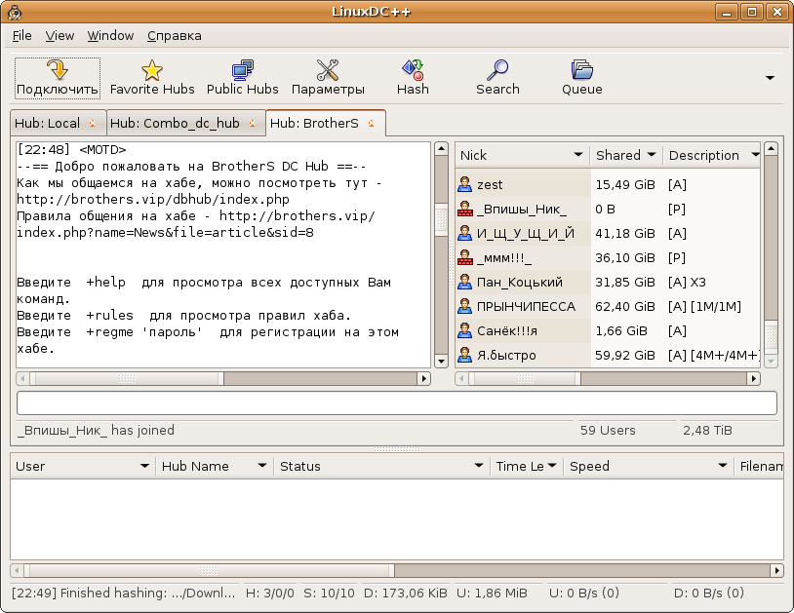Sort users by Shared column

(625, 155)
